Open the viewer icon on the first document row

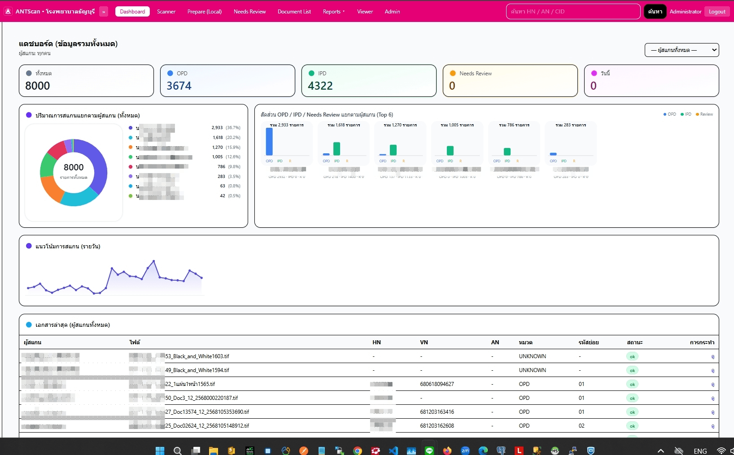(x=713, y=356)
